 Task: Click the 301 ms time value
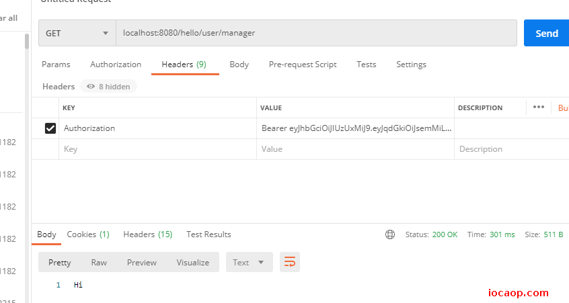tap(502, 234)
